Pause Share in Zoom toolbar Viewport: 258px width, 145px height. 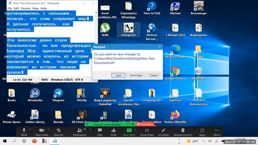[x=147, y=132]
